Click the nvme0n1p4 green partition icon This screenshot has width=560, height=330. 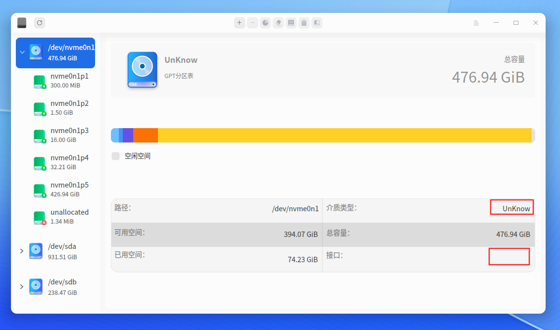[x=40, y=163]
